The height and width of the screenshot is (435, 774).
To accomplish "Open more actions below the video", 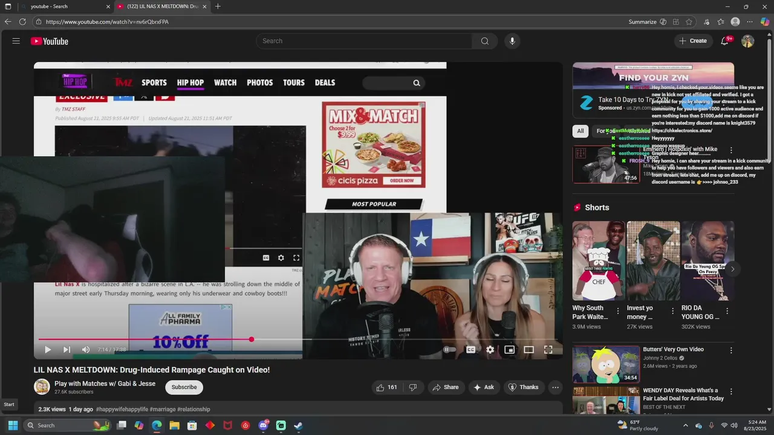I will click(555, 387).
